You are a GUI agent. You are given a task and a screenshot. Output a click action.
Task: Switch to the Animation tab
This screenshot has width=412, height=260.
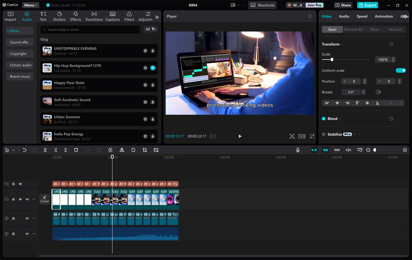coord(384,16)
